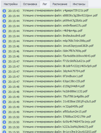Click info icon for r4k84pn4gu.pdf row
Image resolution: width=101 pixels, height=133 pixels.
point(4,31)
